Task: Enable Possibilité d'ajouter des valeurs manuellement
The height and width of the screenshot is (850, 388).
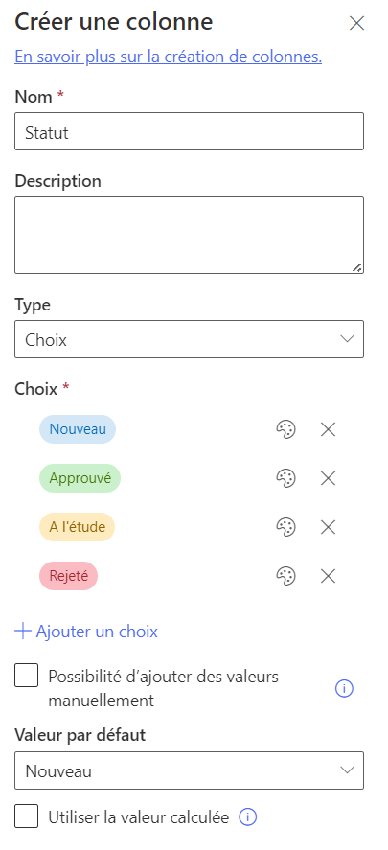Action: pyautogui.click(x=27, y=676)
